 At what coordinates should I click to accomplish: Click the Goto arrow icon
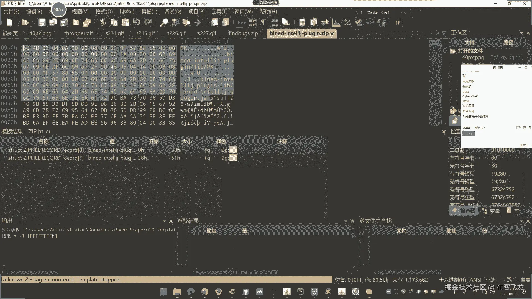tap(197, 22)
